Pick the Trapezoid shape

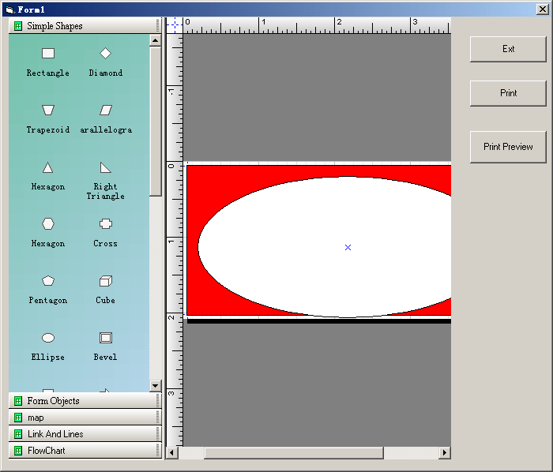pyautogui.click(x=48, y=110)
